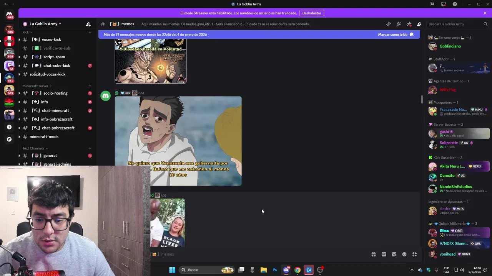Open the inbox icon in title bar

pyautogui.click(x=444, y=4)
